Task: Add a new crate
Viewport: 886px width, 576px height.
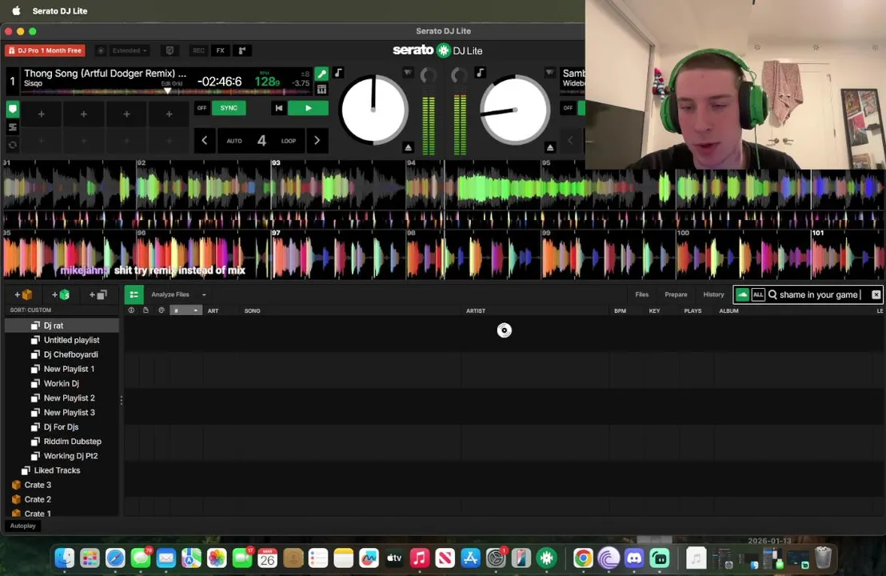Action: click(23, 294)
